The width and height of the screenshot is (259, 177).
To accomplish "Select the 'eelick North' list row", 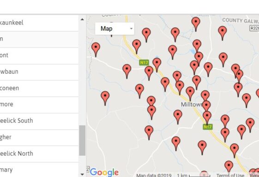I will tap(39, 154).
